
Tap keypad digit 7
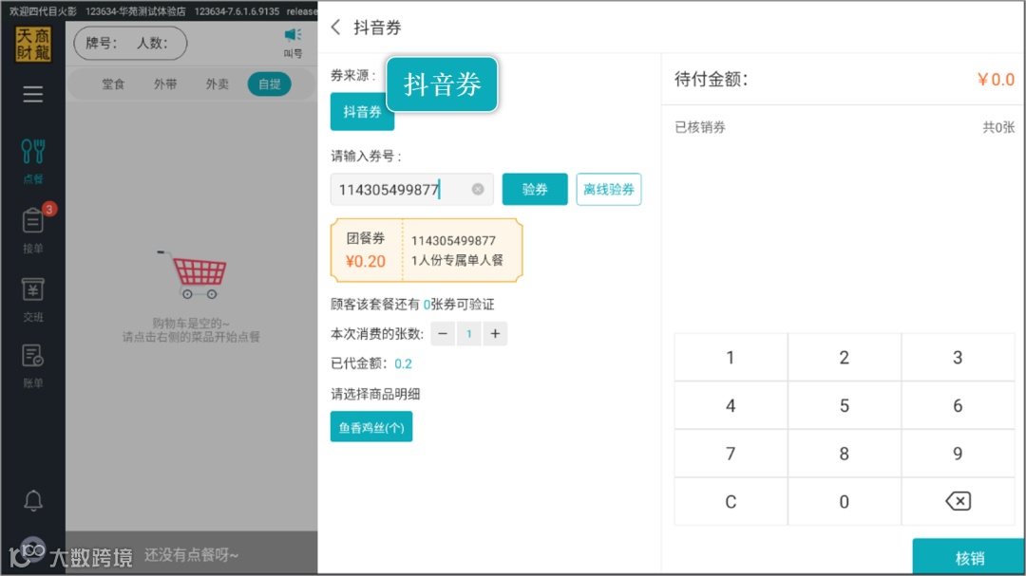coord(731,454)
